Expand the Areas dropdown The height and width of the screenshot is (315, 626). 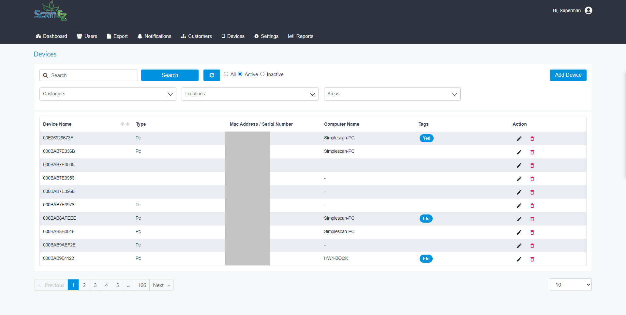click(x=392, y=94)
